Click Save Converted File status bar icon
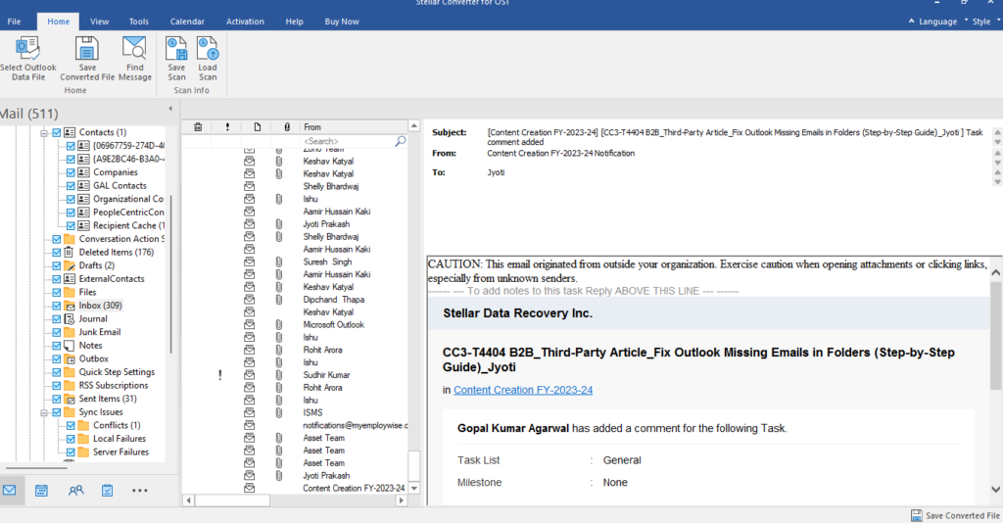Viewport: 1003px width, 523px height. (x=917, y=515)
